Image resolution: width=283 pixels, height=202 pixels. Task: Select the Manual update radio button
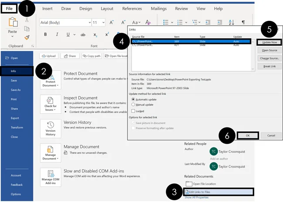click(x=133, y=104)
